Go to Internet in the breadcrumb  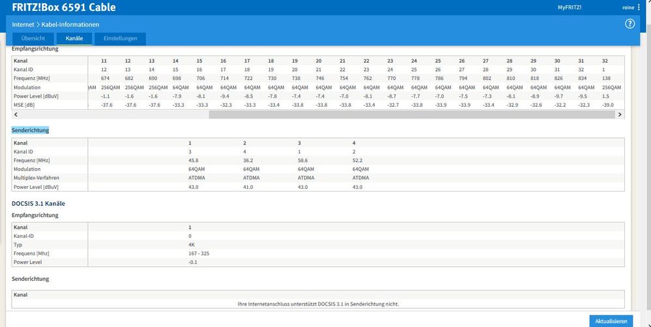click(x=23, y=25)
